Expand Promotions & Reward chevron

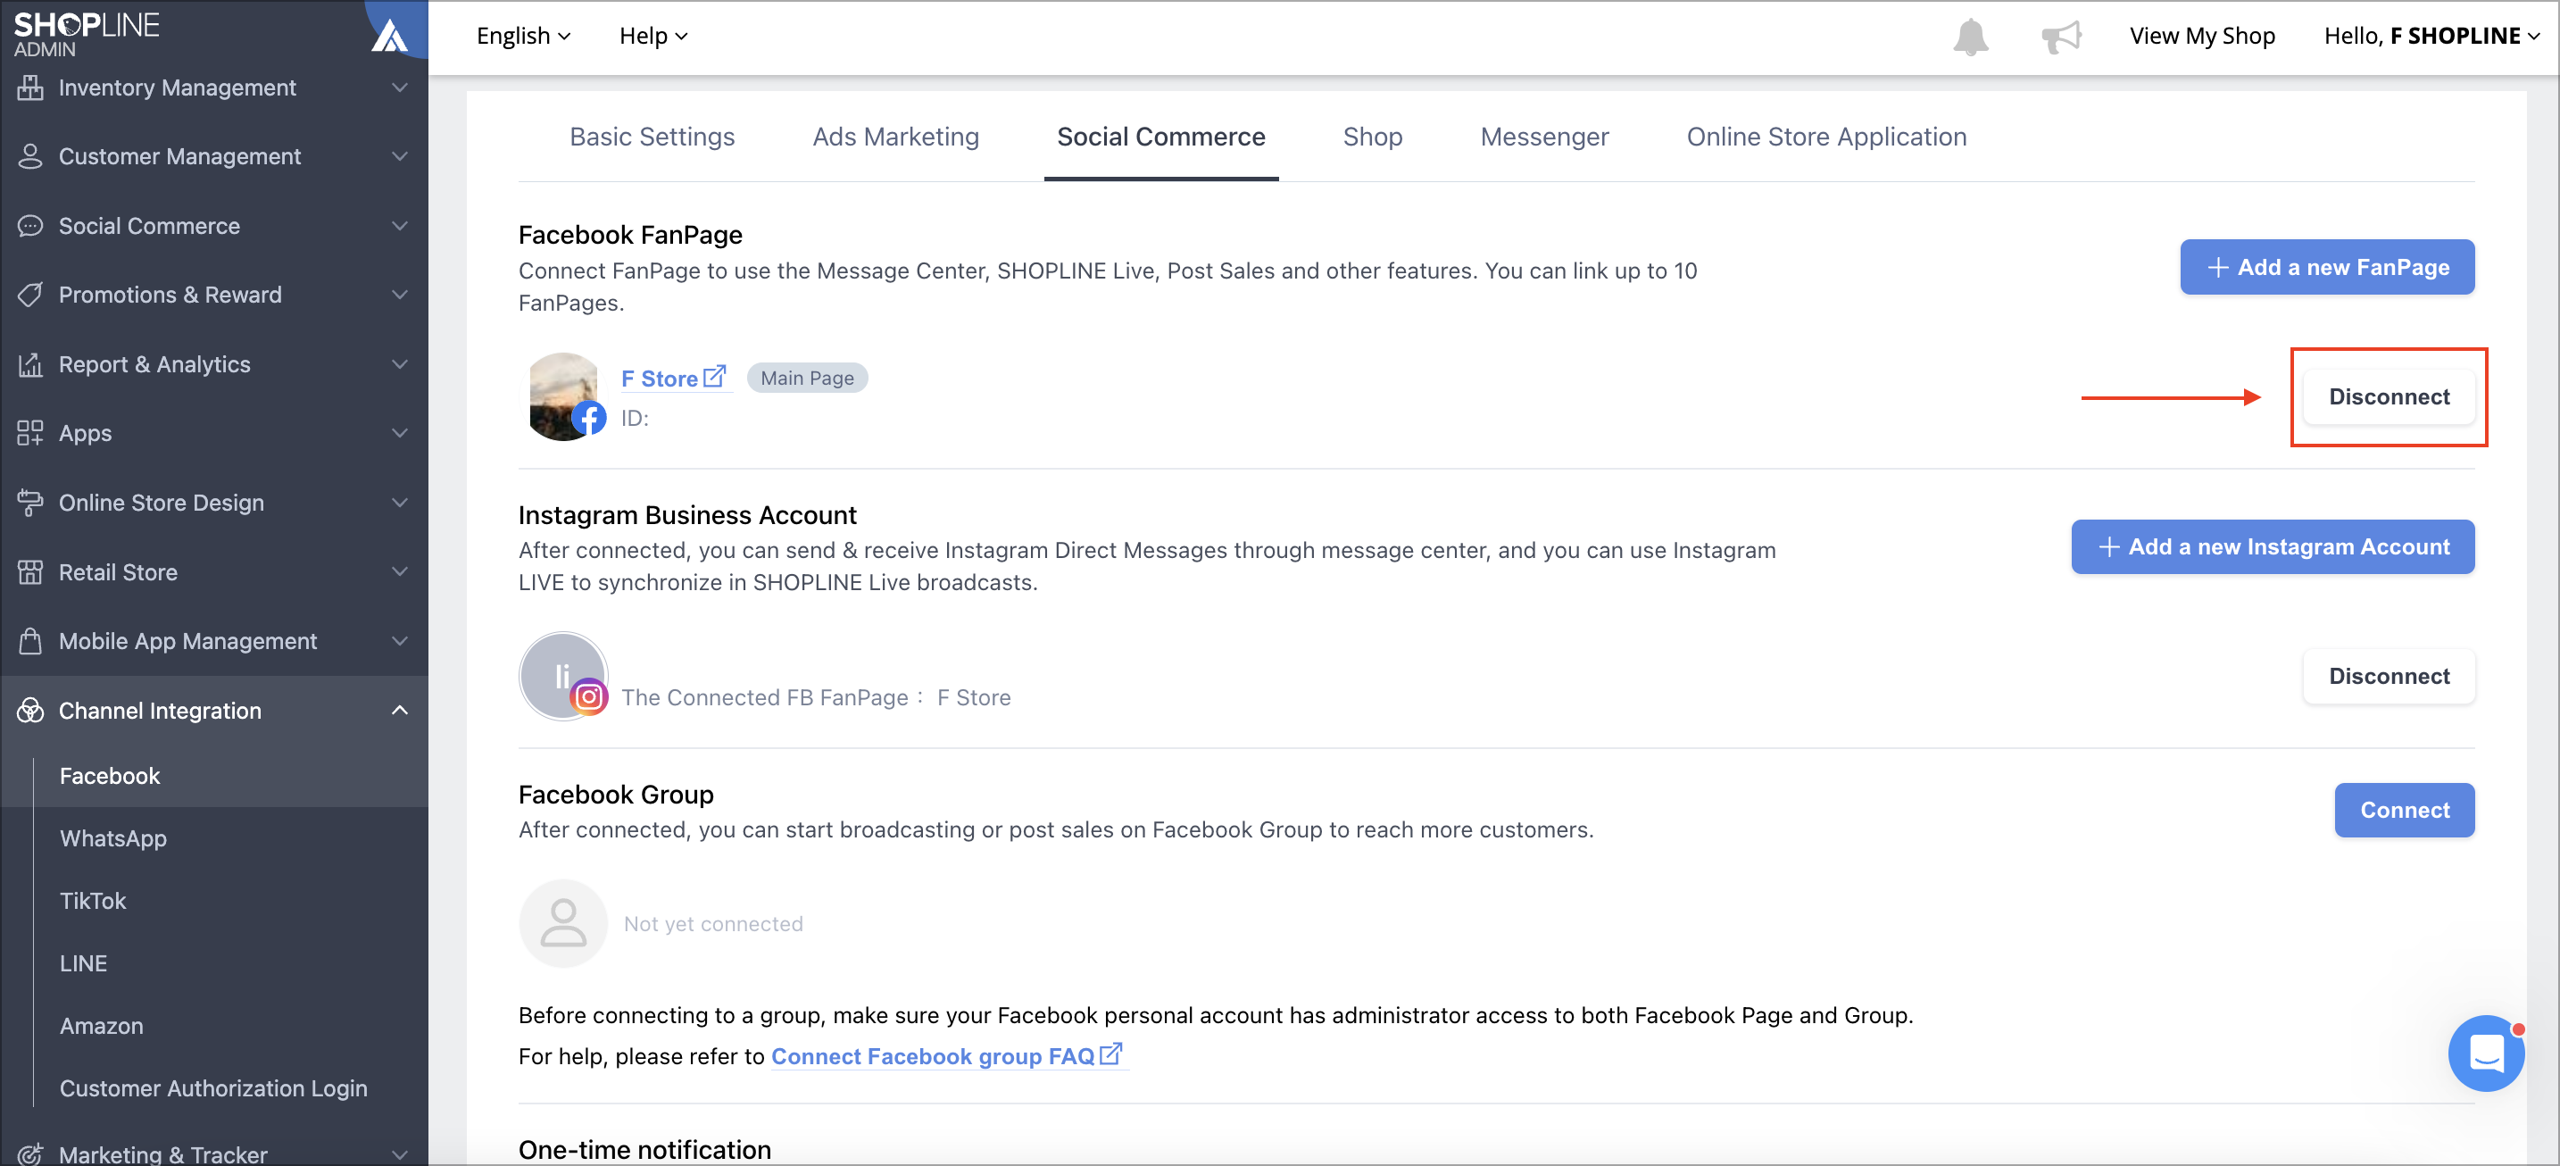coord(400,295)
